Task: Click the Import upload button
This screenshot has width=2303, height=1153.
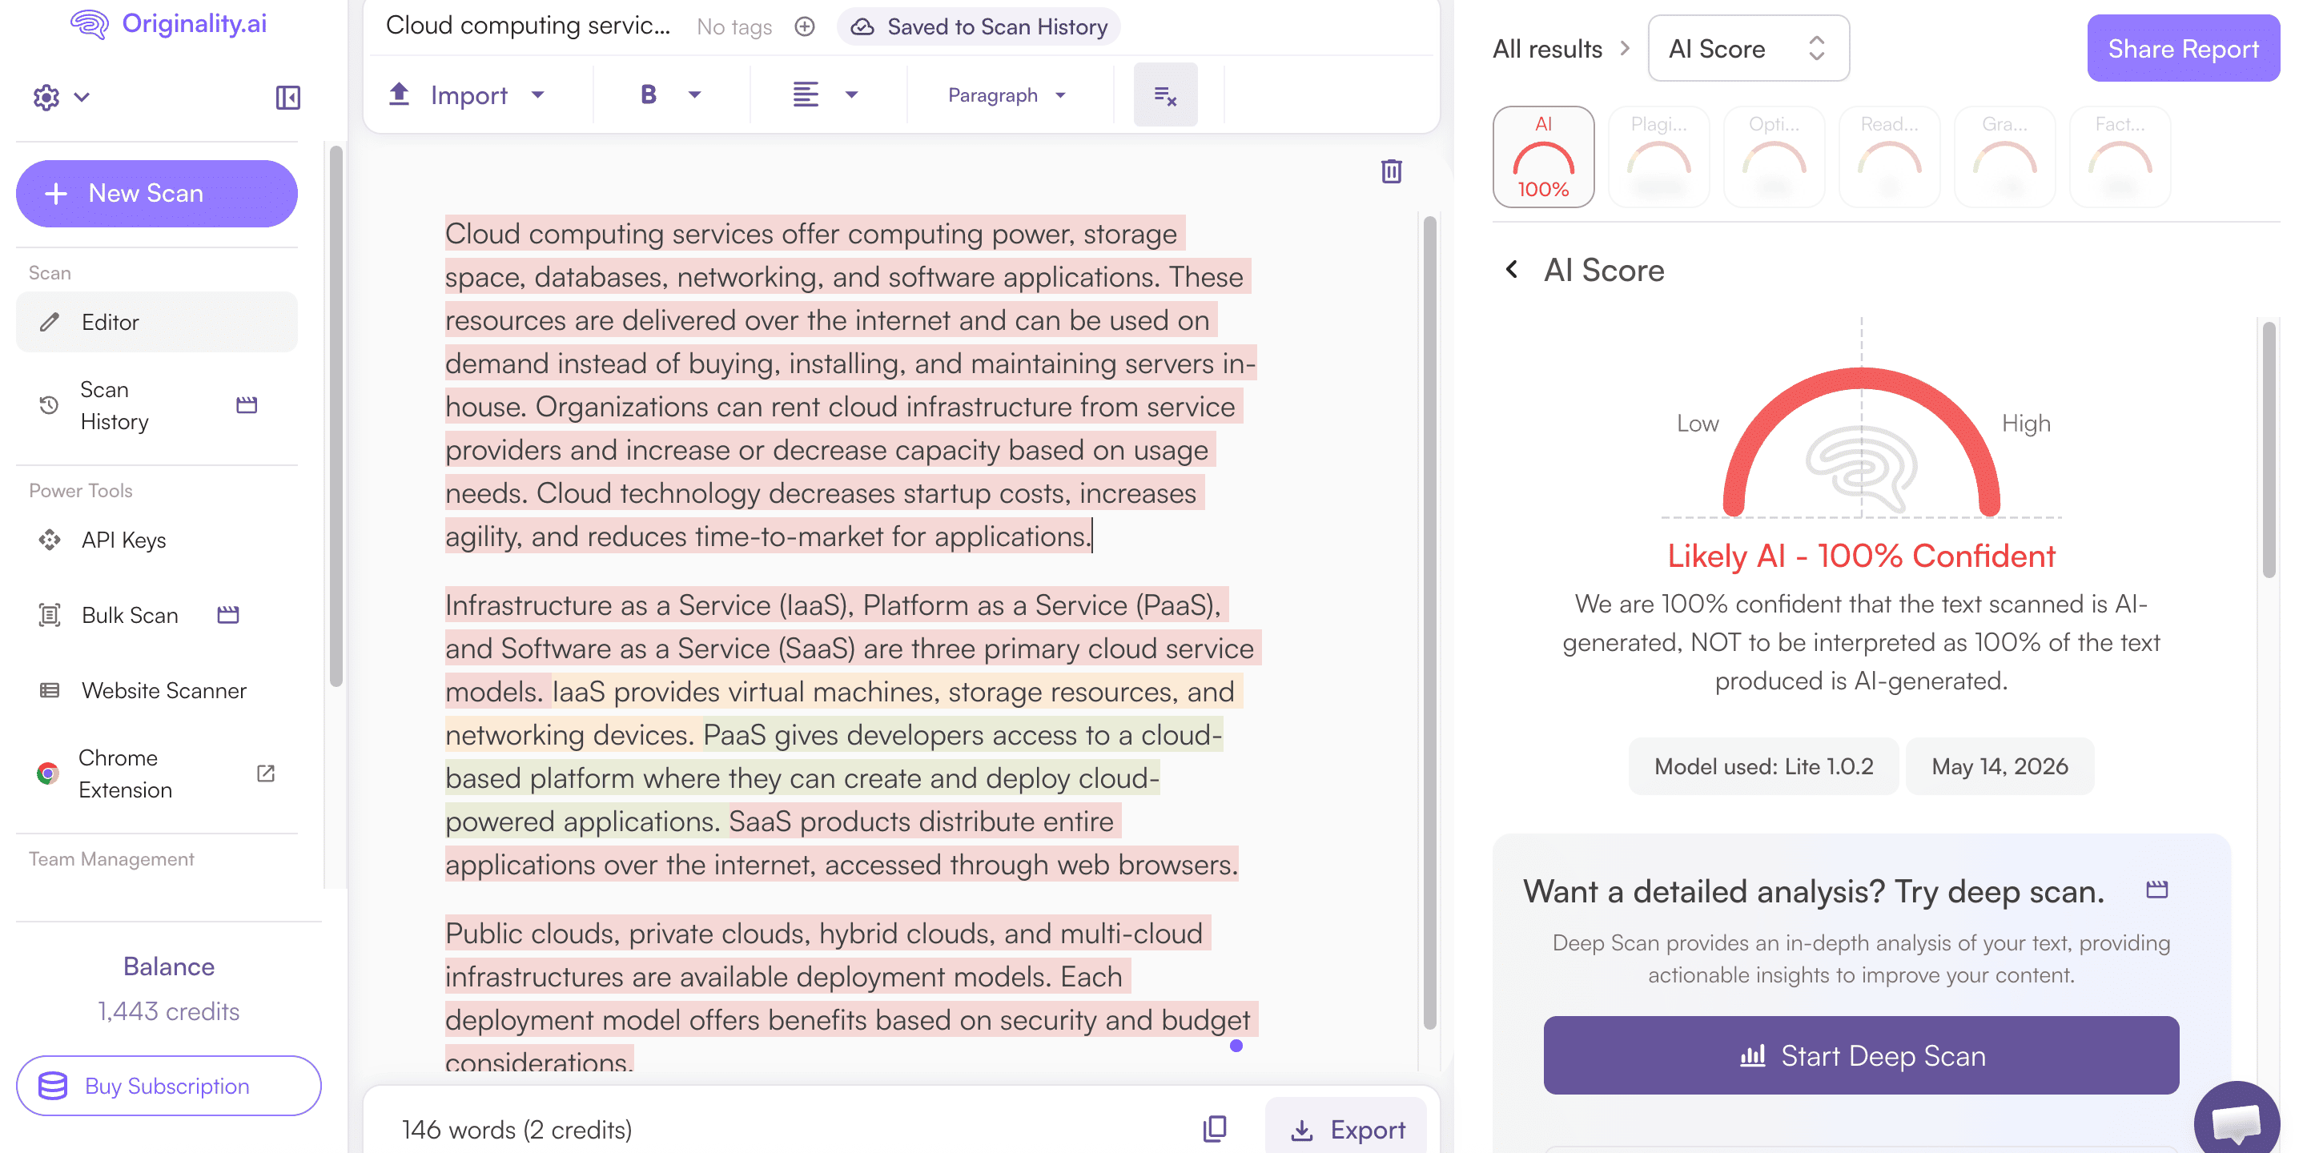Action: point(448,94)
